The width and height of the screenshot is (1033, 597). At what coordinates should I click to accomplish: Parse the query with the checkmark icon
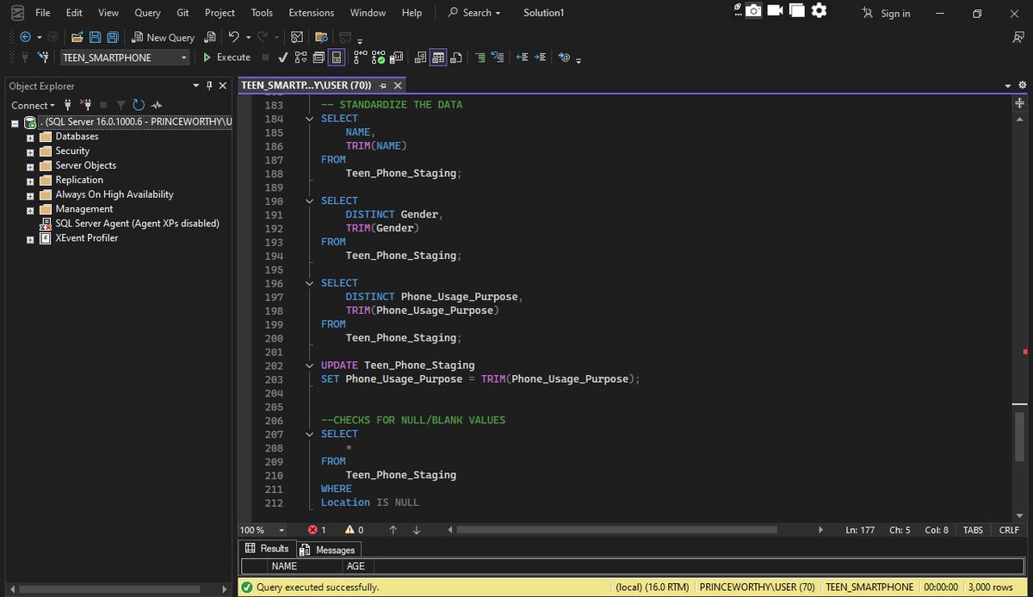[282, 58]
